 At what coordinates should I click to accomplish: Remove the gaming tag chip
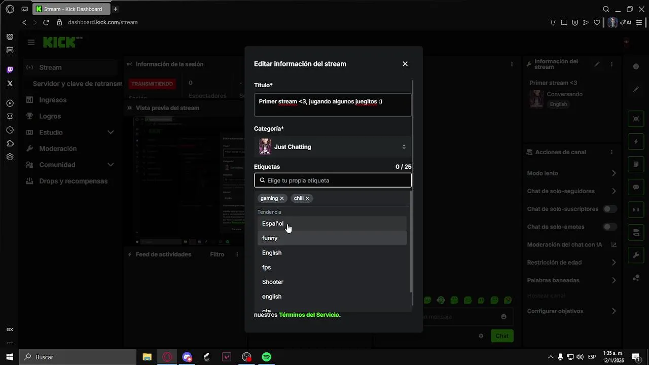[x=282, y=198]
